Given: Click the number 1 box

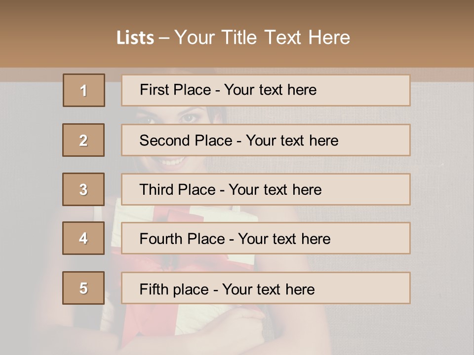Looking at the screenshot, I should [84, 90].
